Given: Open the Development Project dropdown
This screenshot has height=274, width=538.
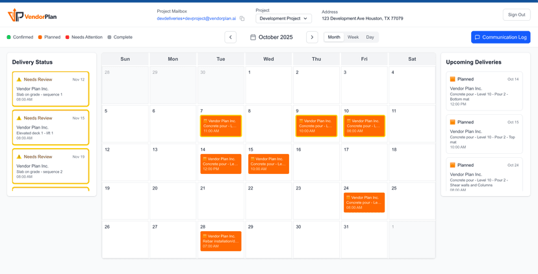Looking at the screenshot, I should (x=283, y=19).
